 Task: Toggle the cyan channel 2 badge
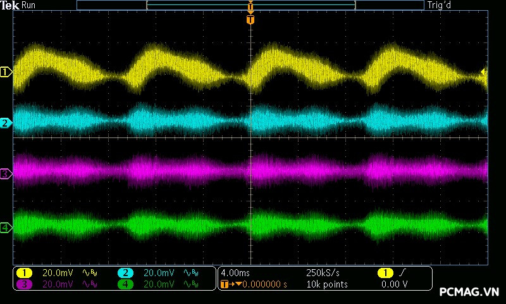125,273
